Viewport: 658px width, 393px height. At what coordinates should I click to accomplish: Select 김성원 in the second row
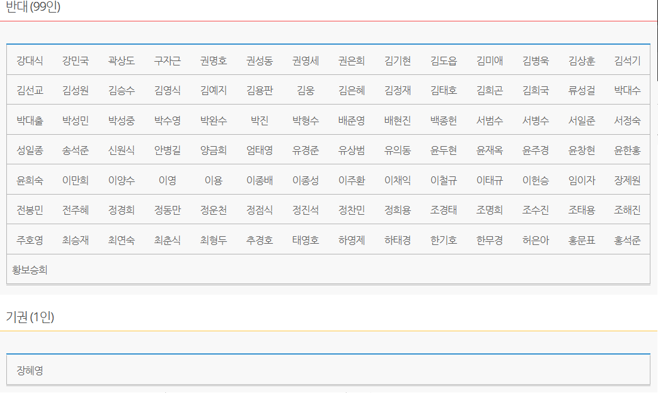76,90
